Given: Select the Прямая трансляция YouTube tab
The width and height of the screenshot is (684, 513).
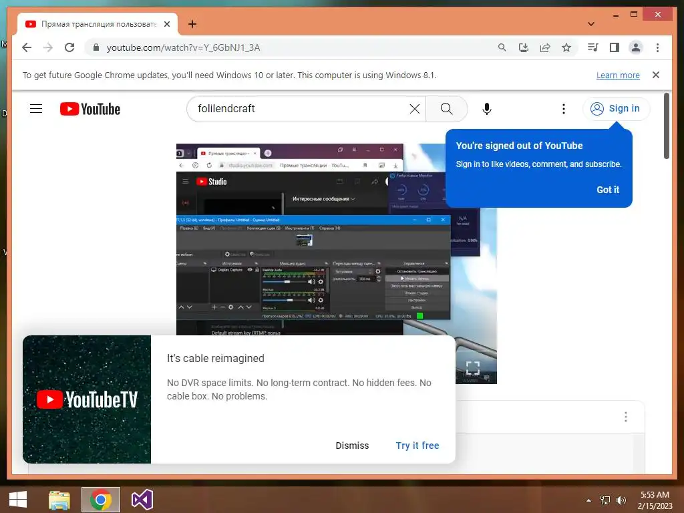Looking at the screenshot, I should tap(98, 24).
